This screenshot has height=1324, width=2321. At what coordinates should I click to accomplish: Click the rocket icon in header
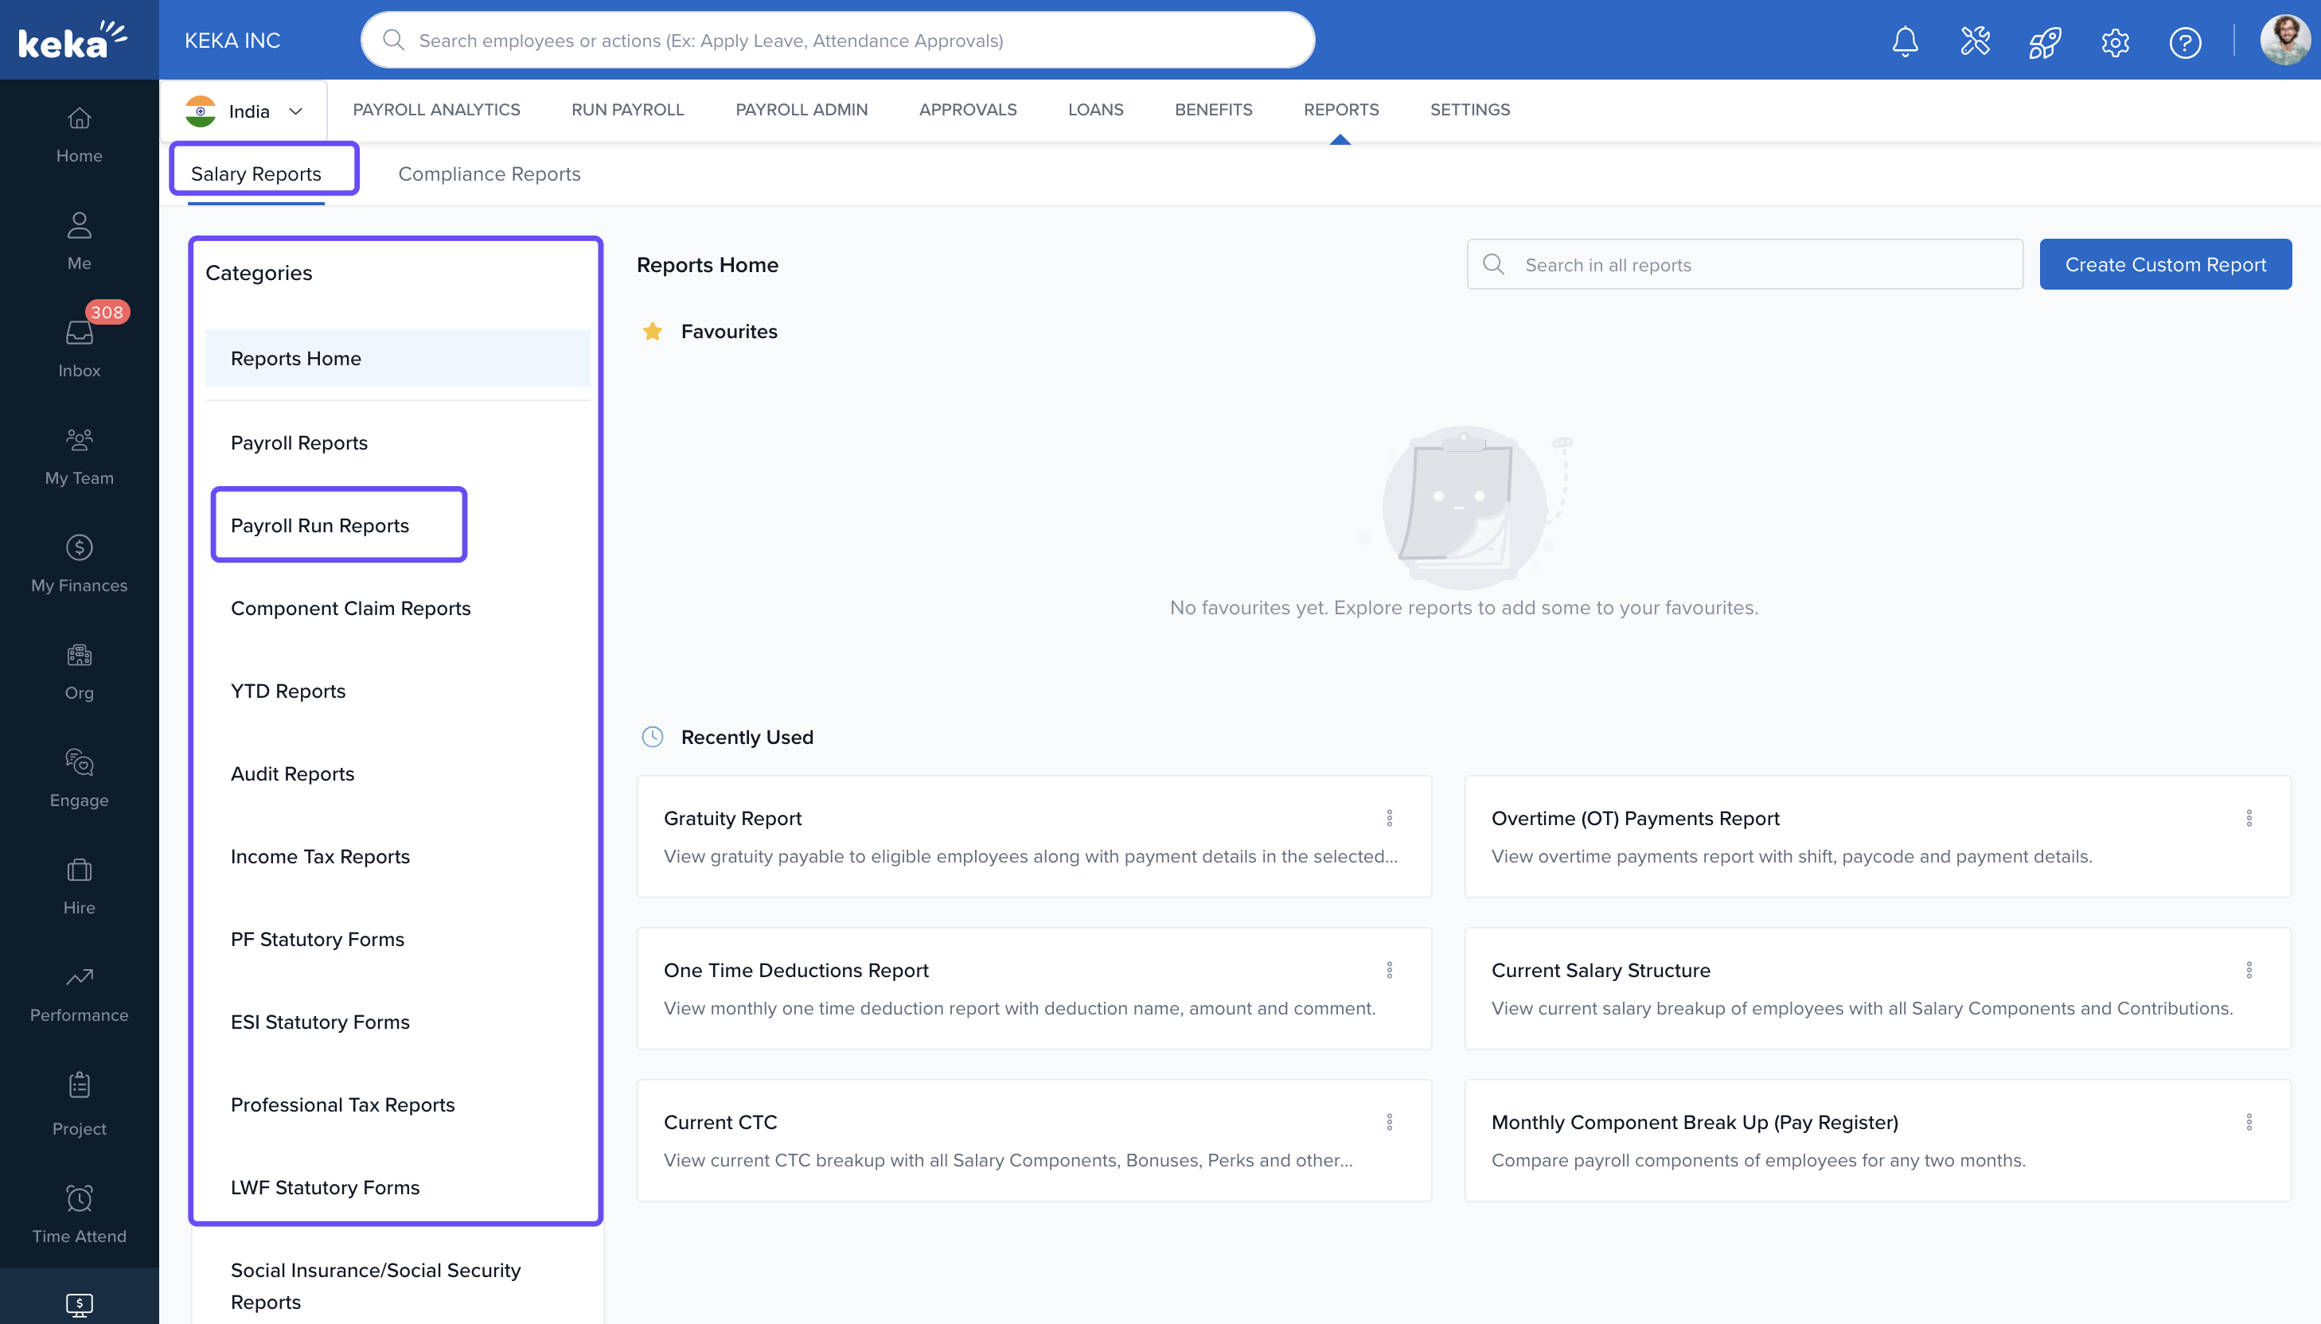click(2045, 42)
